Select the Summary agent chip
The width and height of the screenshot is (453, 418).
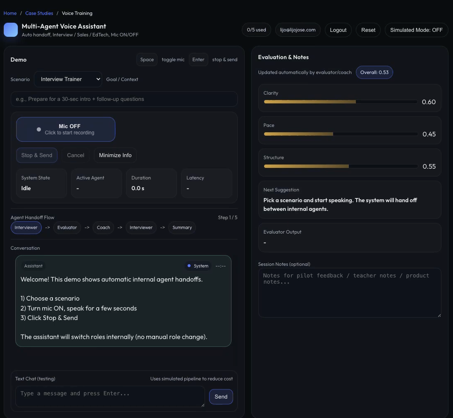click(182, 227)
